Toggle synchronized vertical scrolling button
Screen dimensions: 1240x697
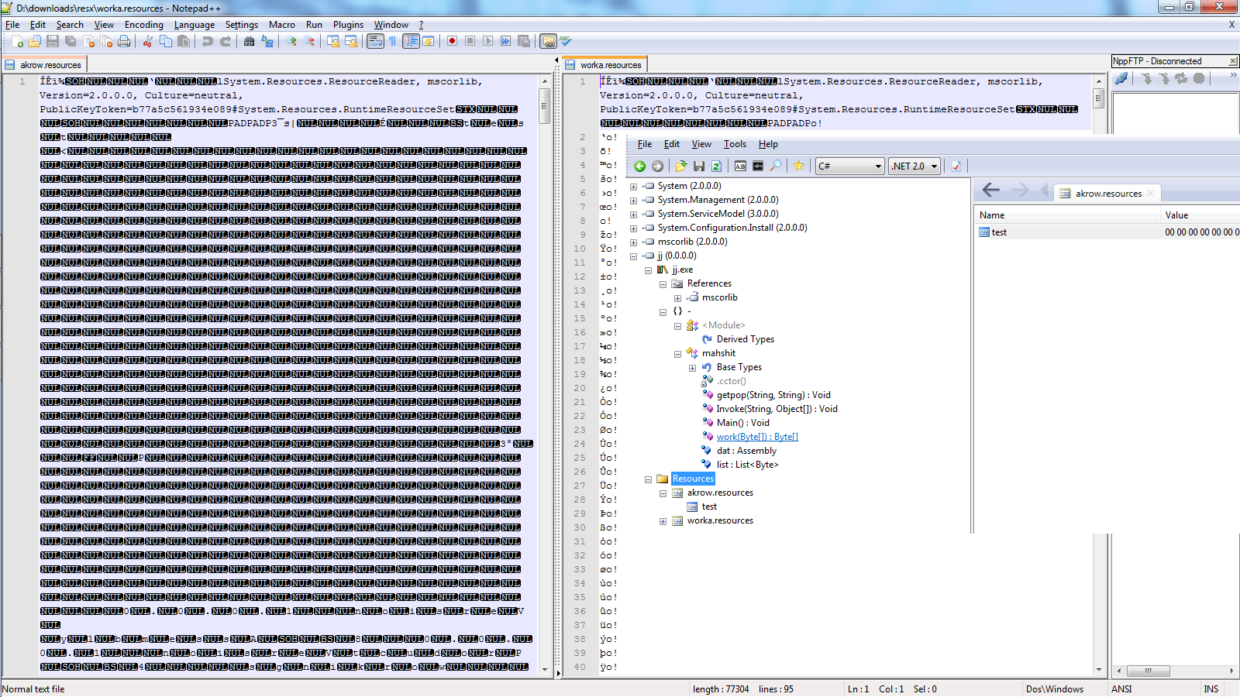333,41
